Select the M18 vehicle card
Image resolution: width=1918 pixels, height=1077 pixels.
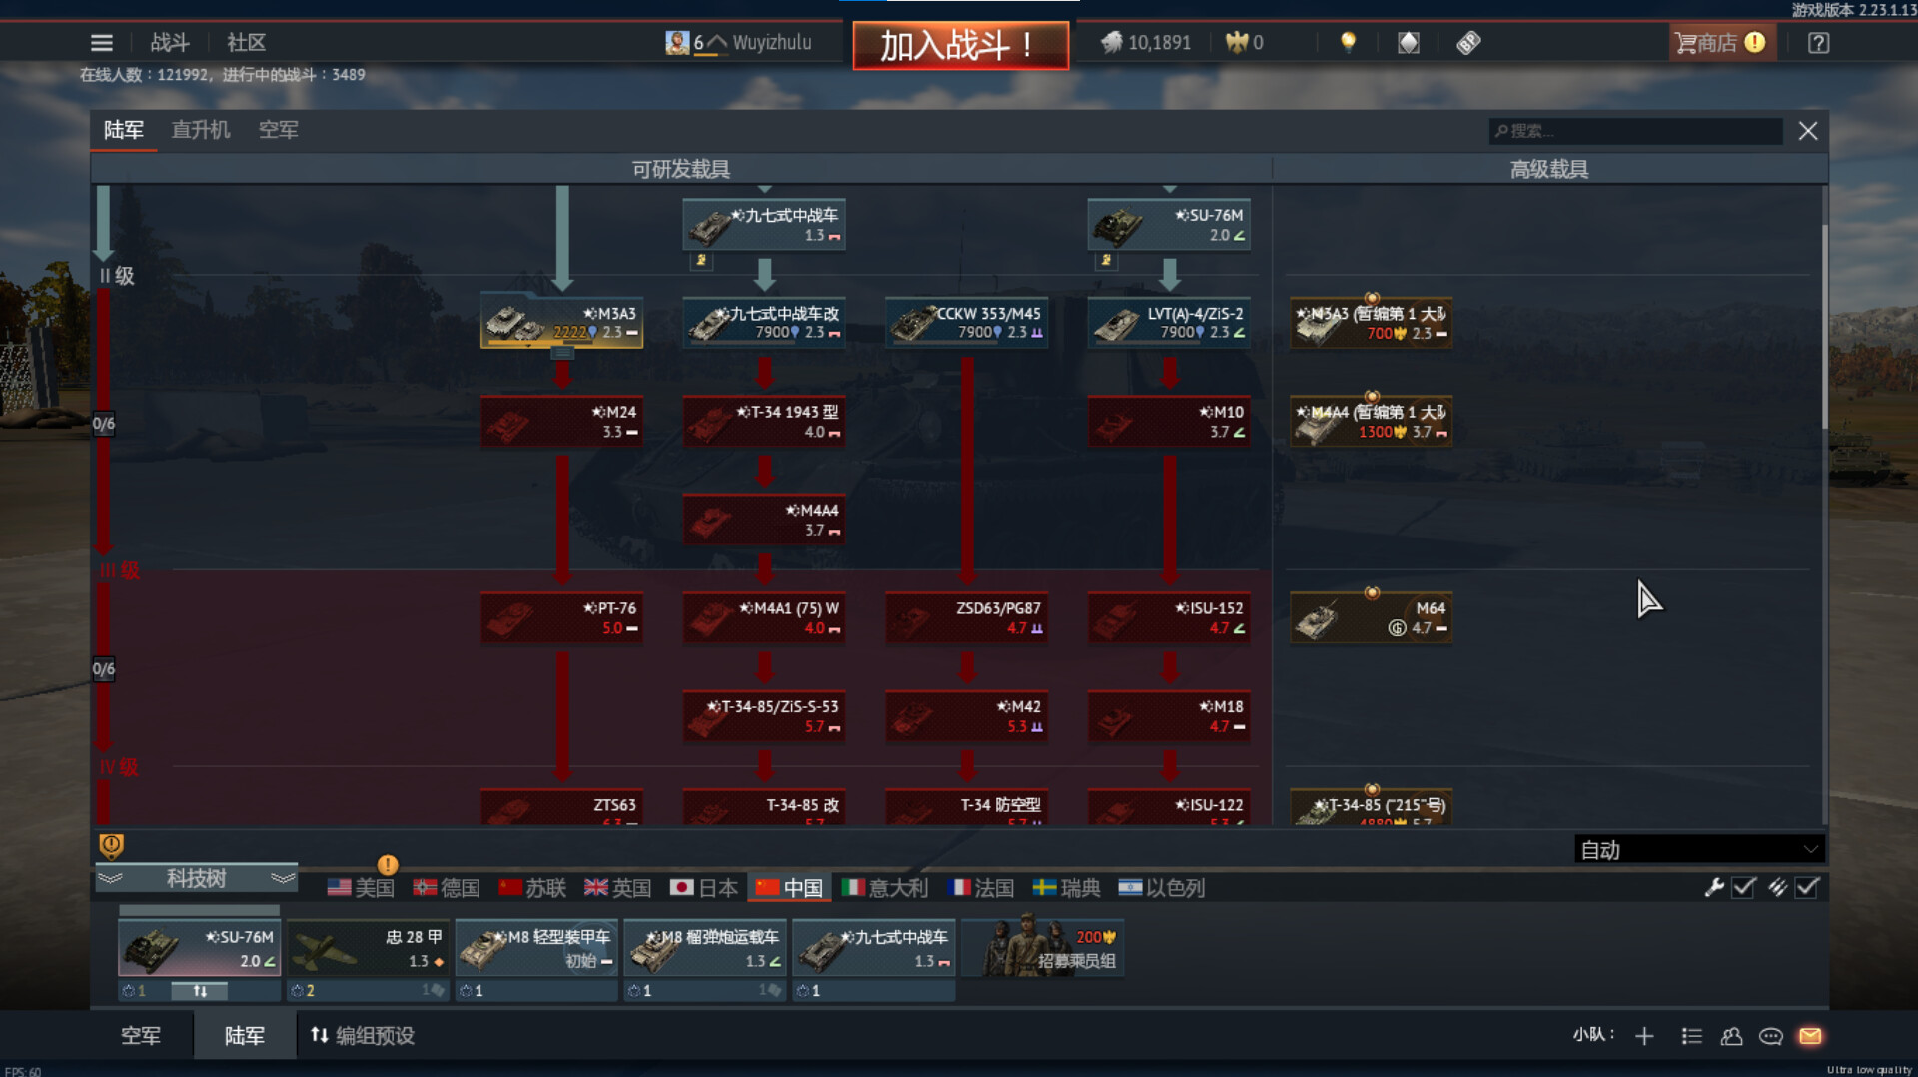[x=1169, y=716]
